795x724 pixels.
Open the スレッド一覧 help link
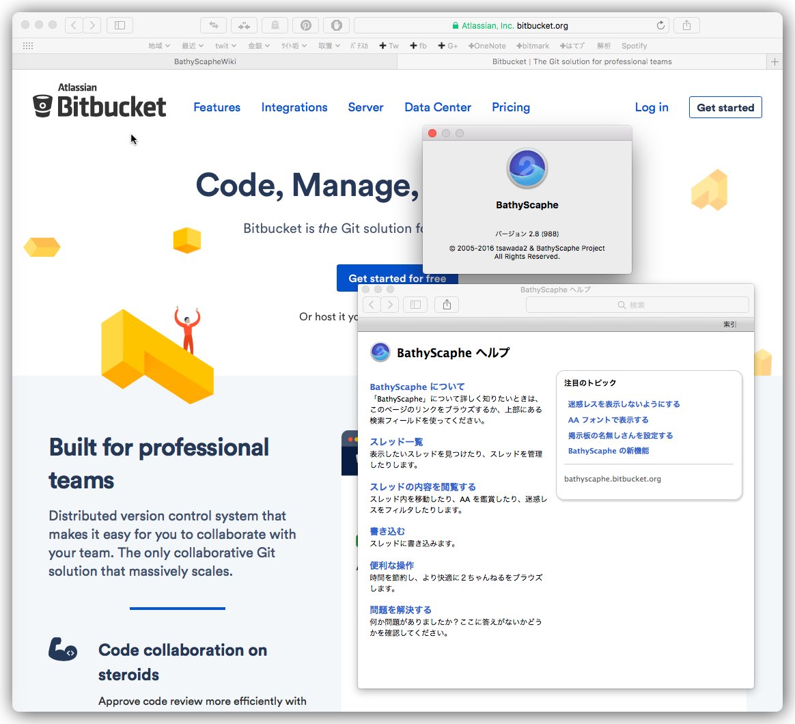(x=396, y=442)
